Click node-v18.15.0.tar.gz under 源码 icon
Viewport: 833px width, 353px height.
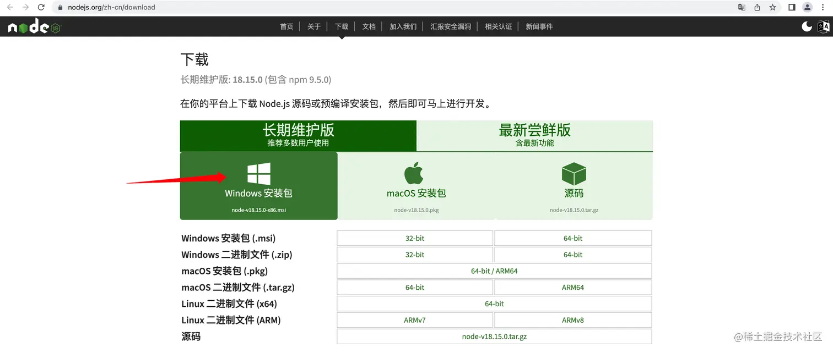pos(574,210)
